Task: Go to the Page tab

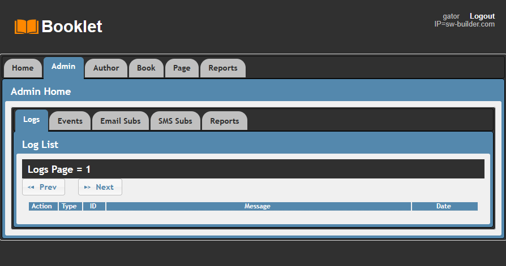Action: coord(182,68)
